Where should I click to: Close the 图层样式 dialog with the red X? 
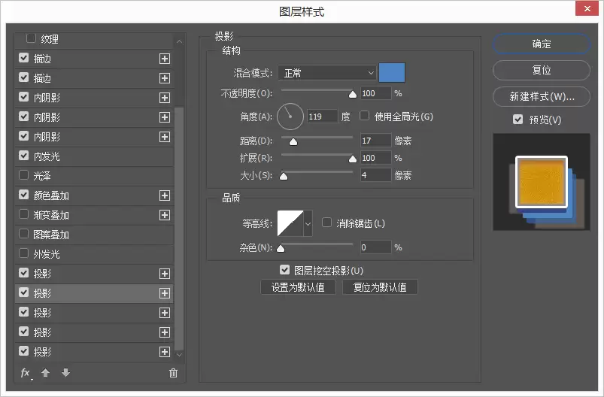point(587,8)
